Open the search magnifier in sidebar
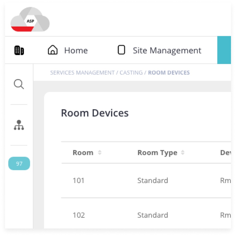Image resolution: width=236 pixels, height=236 pixels. tap(19, 84)
